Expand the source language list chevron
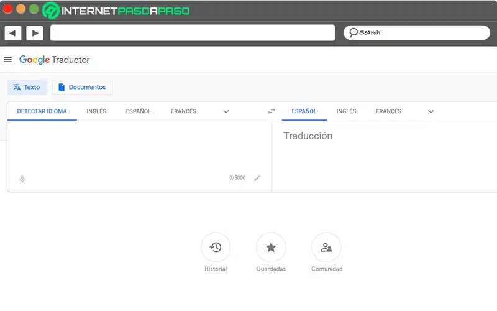Image resolution: width=497 pixels, height=311 pixels. point(226,111)
